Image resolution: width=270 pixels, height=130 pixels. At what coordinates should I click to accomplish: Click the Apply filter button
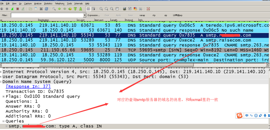coord(119,15)
